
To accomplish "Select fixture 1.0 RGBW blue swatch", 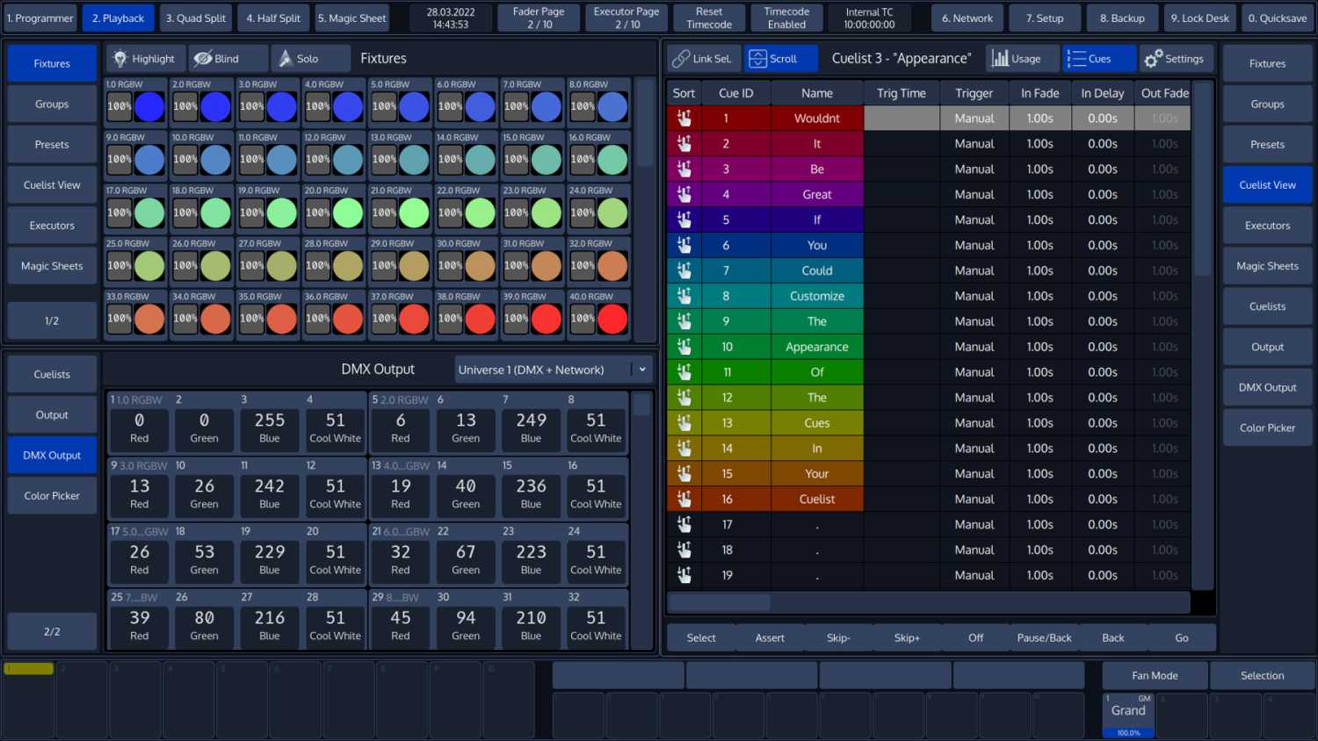I will (149, 106).
